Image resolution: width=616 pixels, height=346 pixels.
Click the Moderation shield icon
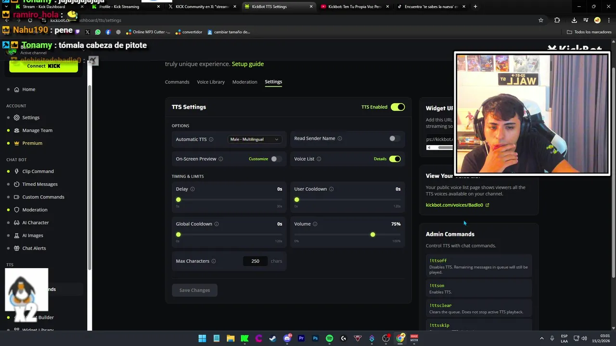pyautogui.click(x=17, y=210)
